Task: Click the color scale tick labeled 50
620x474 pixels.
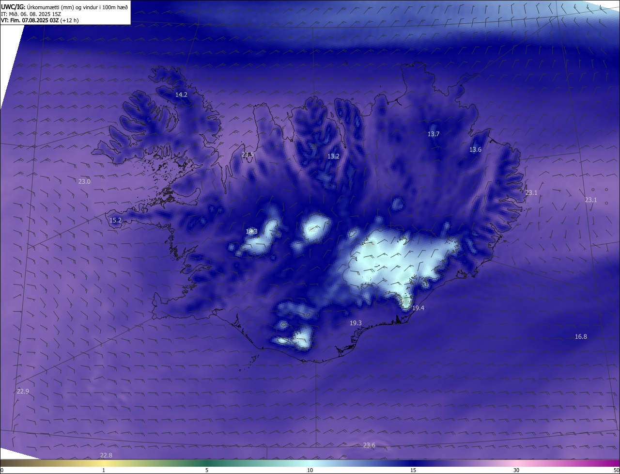Action: (616, 471)
